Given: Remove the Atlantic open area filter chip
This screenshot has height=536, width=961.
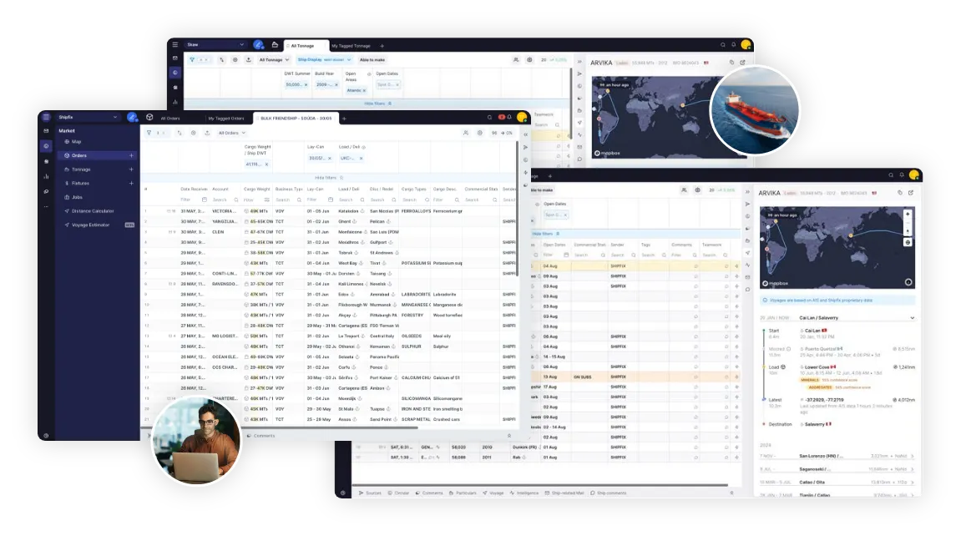Looking at the screenshot, I should pos(363,89).
